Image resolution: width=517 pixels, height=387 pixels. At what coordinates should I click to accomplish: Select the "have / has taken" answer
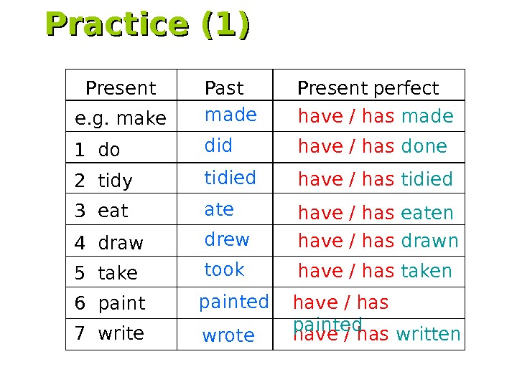(375, 271)
